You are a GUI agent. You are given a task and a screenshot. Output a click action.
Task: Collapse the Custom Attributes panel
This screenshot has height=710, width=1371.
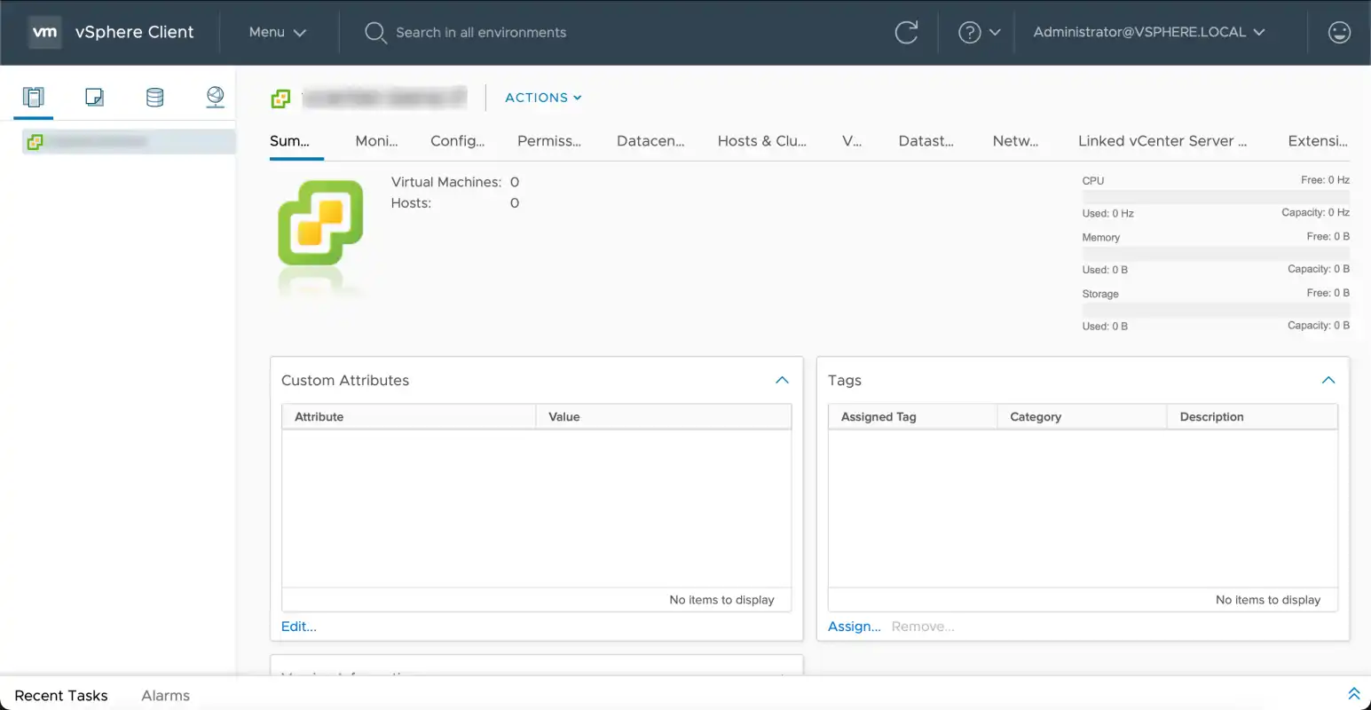782,380
